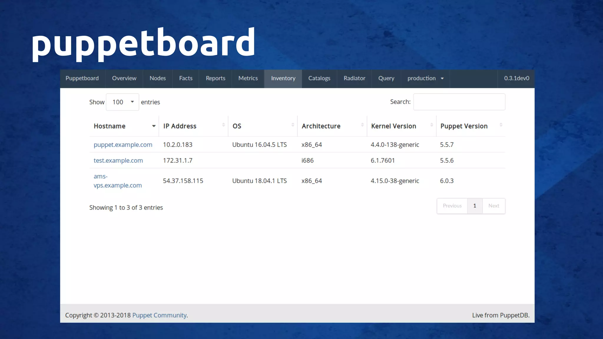Click the Next pagination button

(494, 206)
